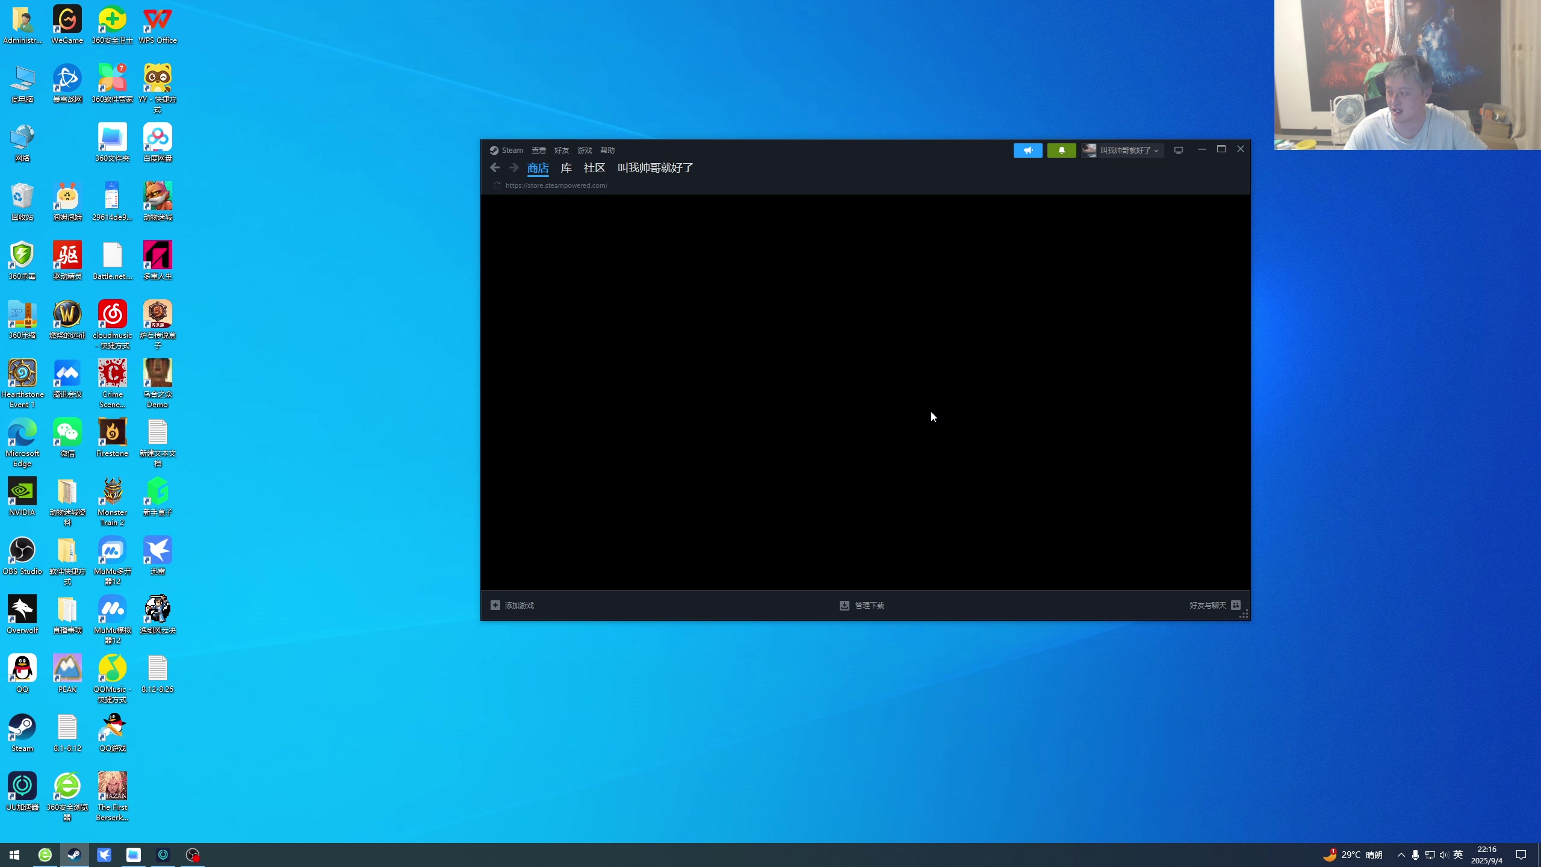This screenshot has width=1541, height=867.
Task: Select the MuMu多开器12 desktop icon
Action: coord(113,561)
